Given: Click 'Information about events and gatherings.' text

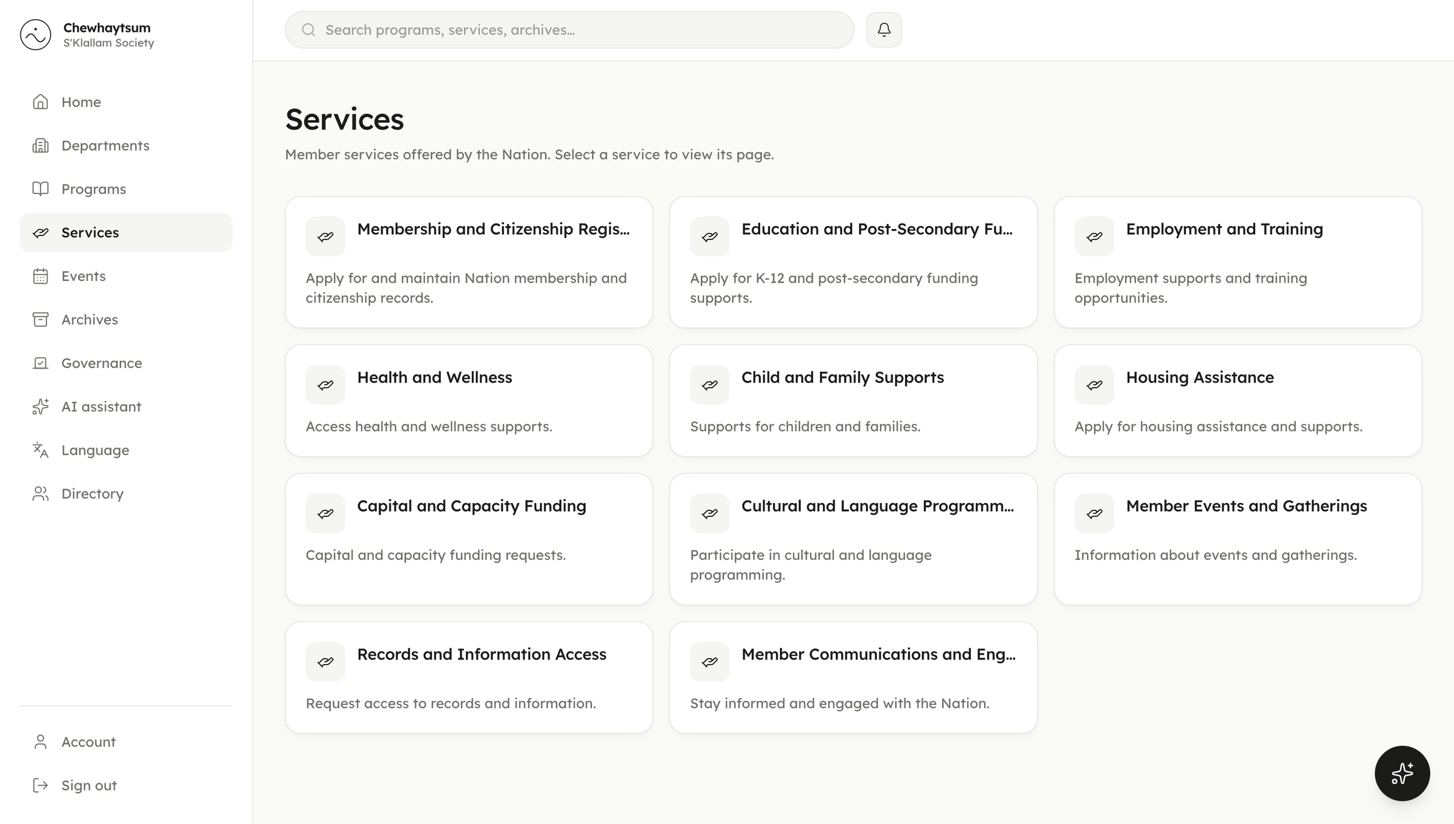Looking at the screenshot, I should (1216, 555).
